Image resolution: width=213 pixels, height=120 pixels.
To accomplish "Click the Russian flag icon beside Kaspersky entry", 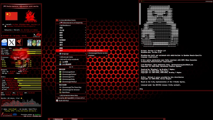I will [x=62, y=23].
